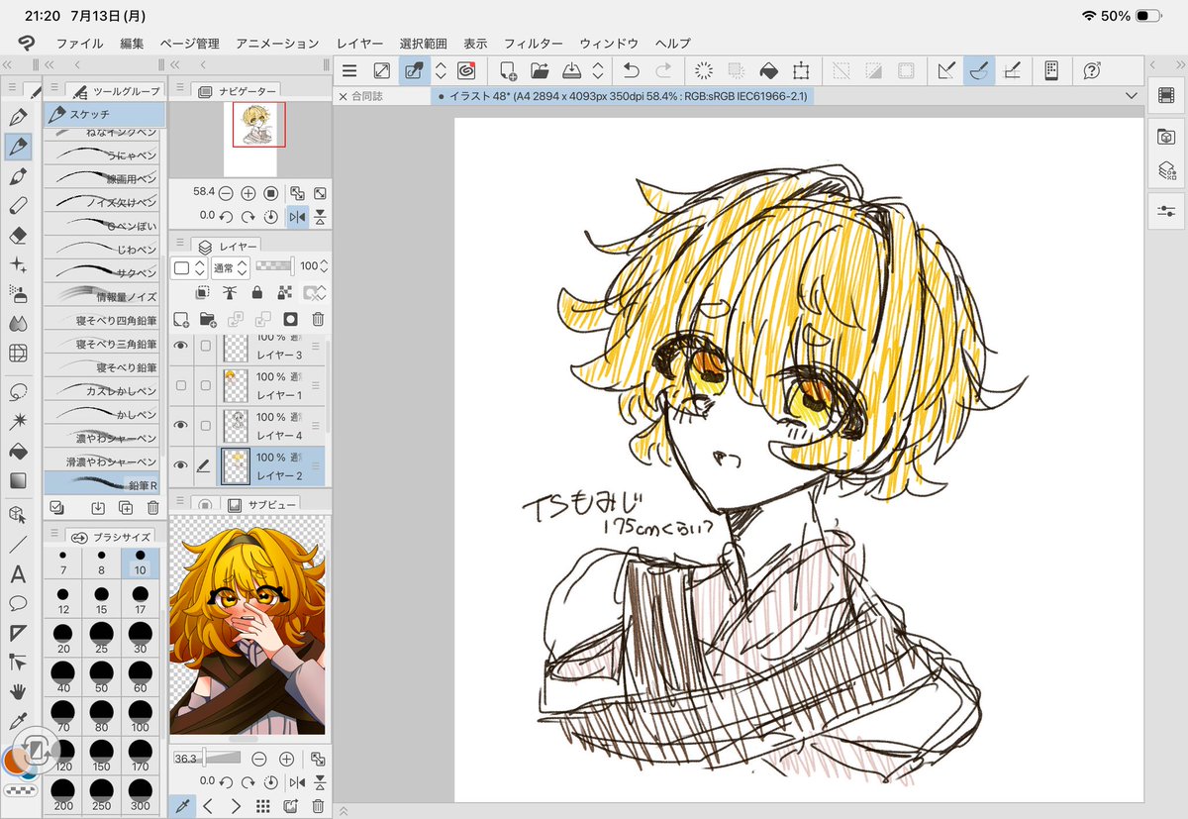Click the Deselect icon in command bar
The height and width of the screenshot is (819, 1188).
coord(841,70)
